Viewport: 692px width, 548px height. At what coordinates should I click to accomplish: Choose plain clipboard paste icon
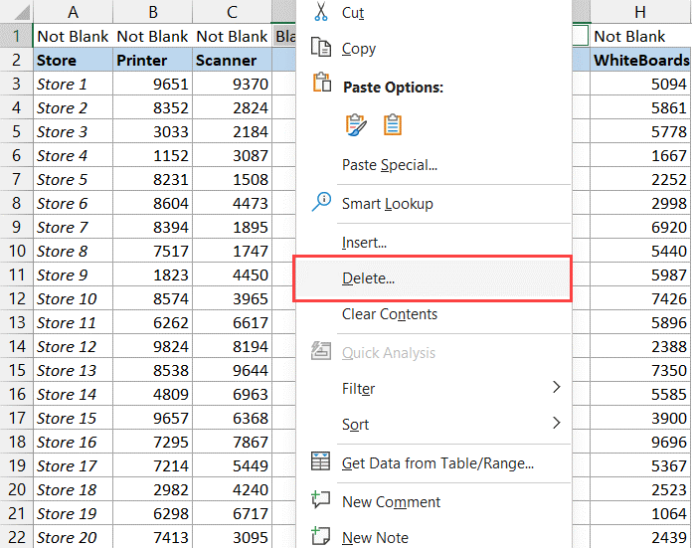tap(393, 125)
